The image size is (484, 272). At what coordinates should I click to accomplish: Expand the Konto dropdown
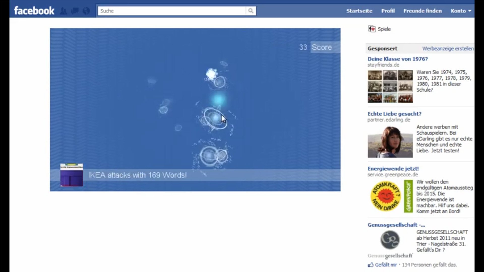(x=461, y=11)
